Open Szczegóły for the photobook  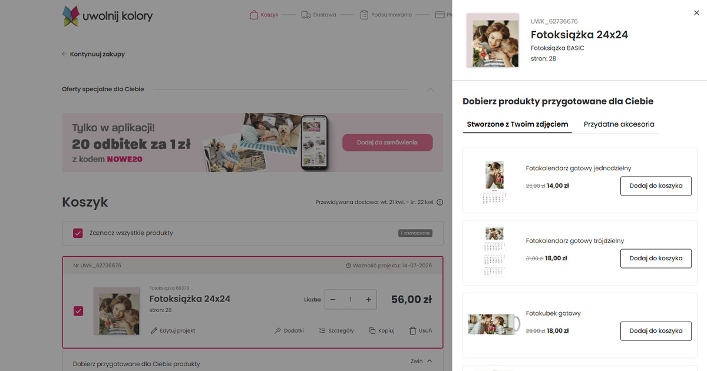[x=336, y=331]
